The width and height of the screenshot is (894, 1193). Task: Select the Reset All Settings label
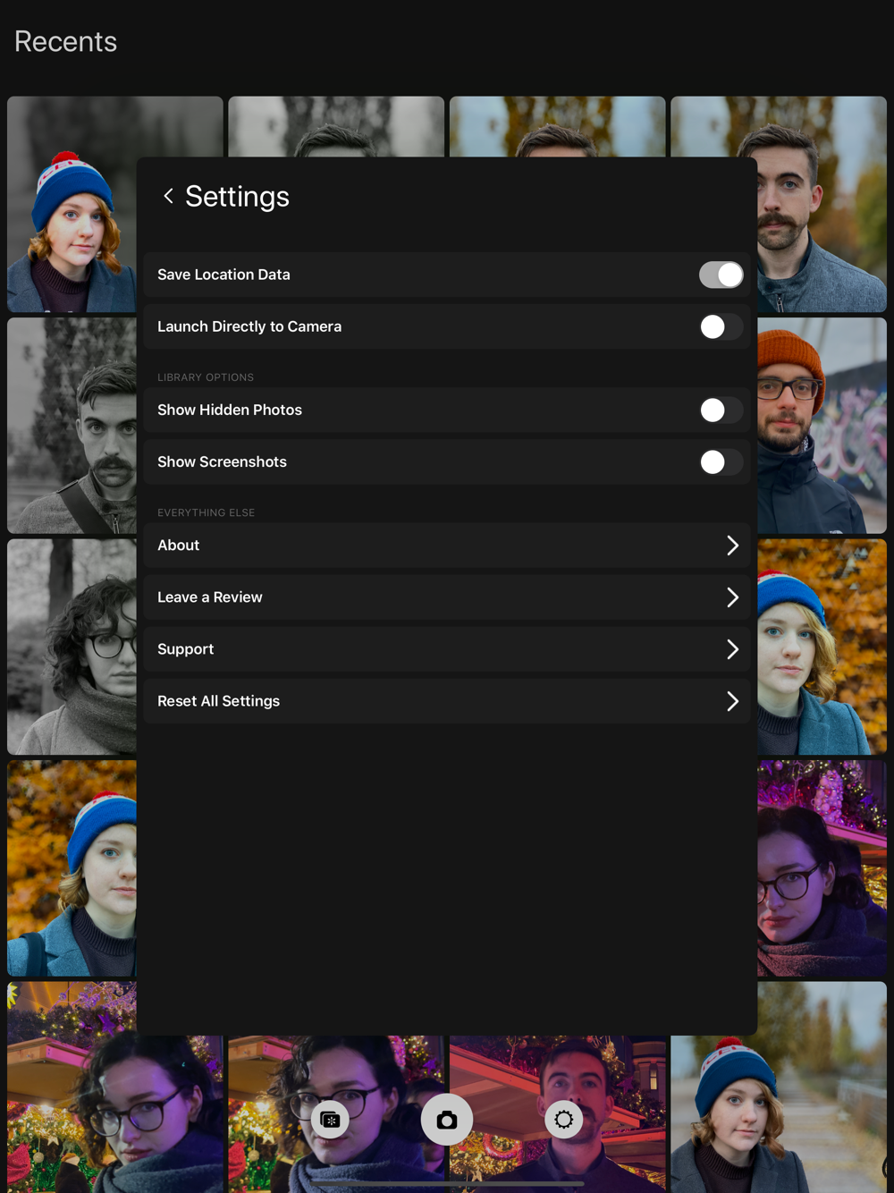click(219, 701)
